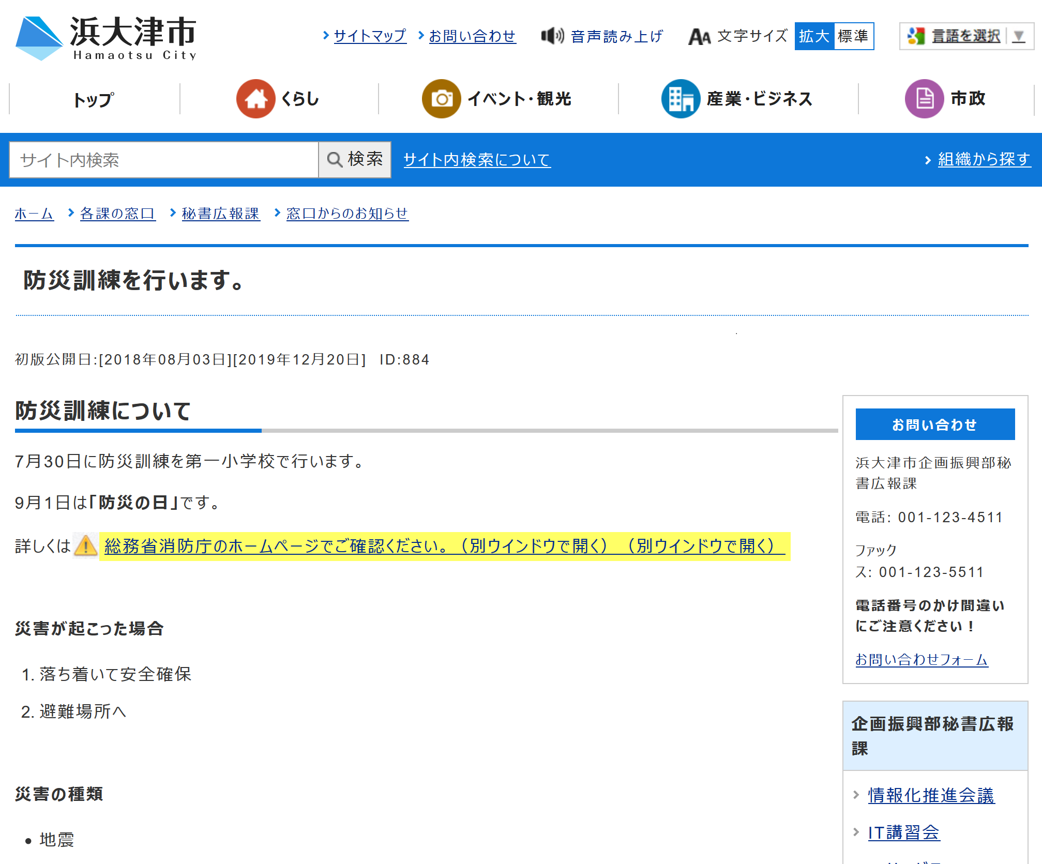1042x864 pixels.
Task: Click the yellow warning triangle icon
Action: pyautogui.click(x=85, y=545)
